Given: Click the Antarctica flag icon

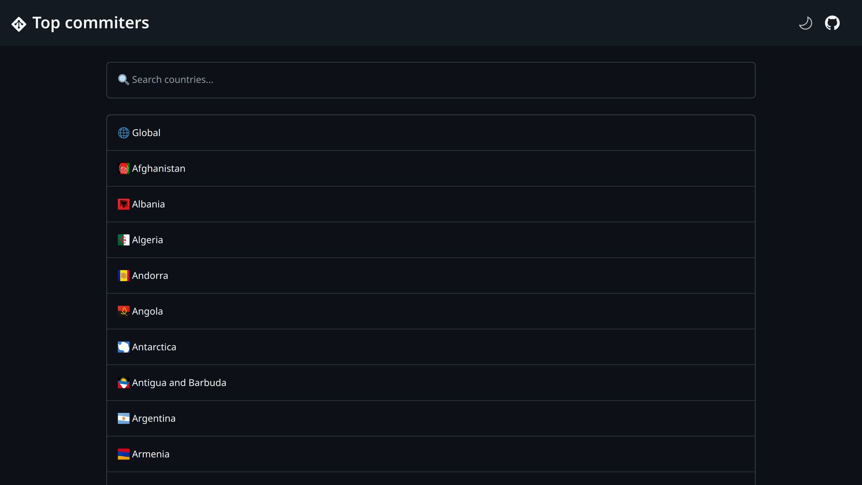Looking at the screenshot, I should tap(123, 347).
